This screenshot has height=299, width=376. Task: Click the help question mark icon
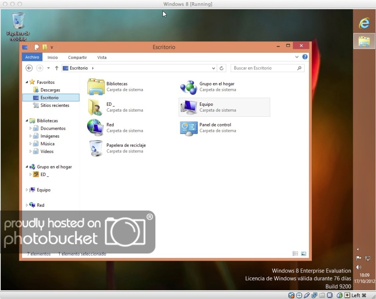(305, 57)
